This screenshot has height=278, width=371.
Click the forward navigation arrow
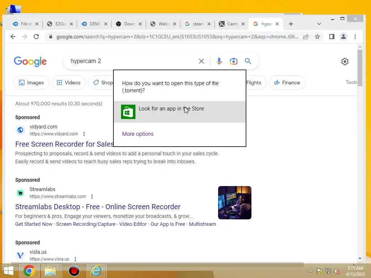(25, 37)
